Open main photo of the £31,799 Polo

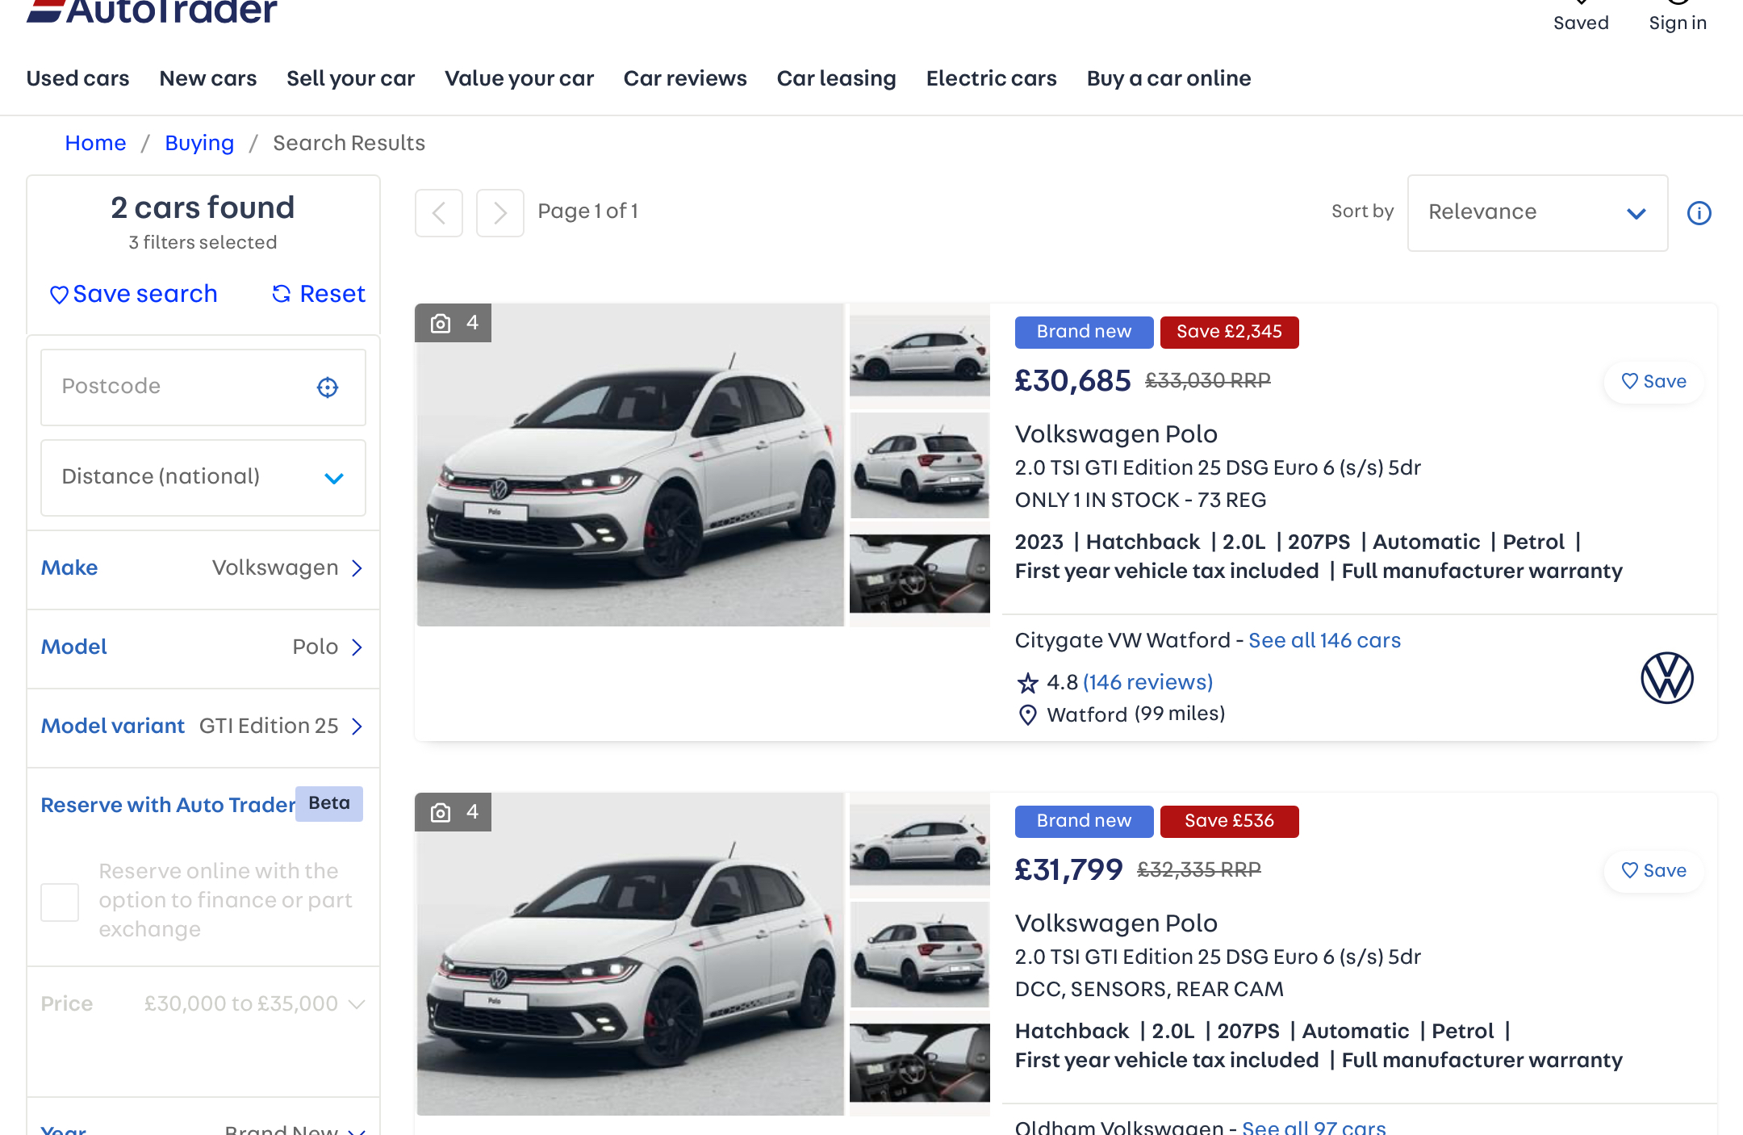pyautogui.click(x=630, y=954)
